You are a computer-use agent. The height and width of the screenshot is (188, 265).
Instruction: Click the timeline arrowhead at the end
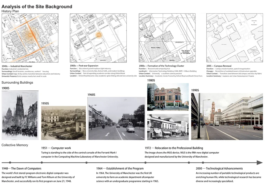(x=260, y=163)
